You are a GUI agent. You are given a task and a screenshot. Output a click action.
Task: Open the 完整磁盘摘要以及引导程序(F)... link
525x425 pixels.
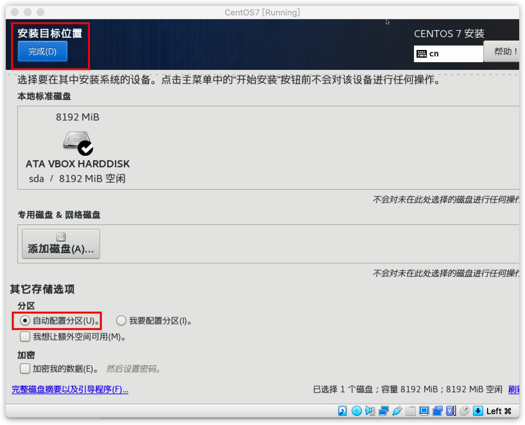(70, 389)
